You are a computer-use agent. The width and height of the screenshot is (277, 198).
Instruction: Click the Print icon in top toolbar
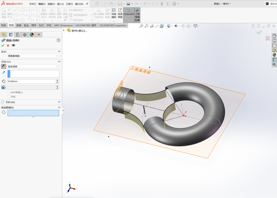tap(128, 4)
